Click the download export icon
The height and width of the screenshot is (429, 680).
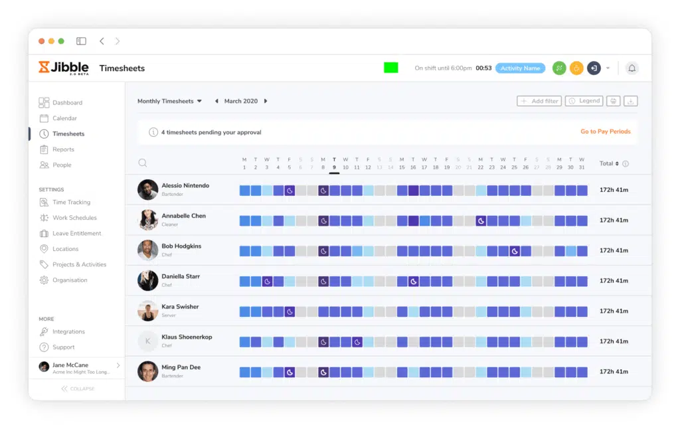coord(631,101)
